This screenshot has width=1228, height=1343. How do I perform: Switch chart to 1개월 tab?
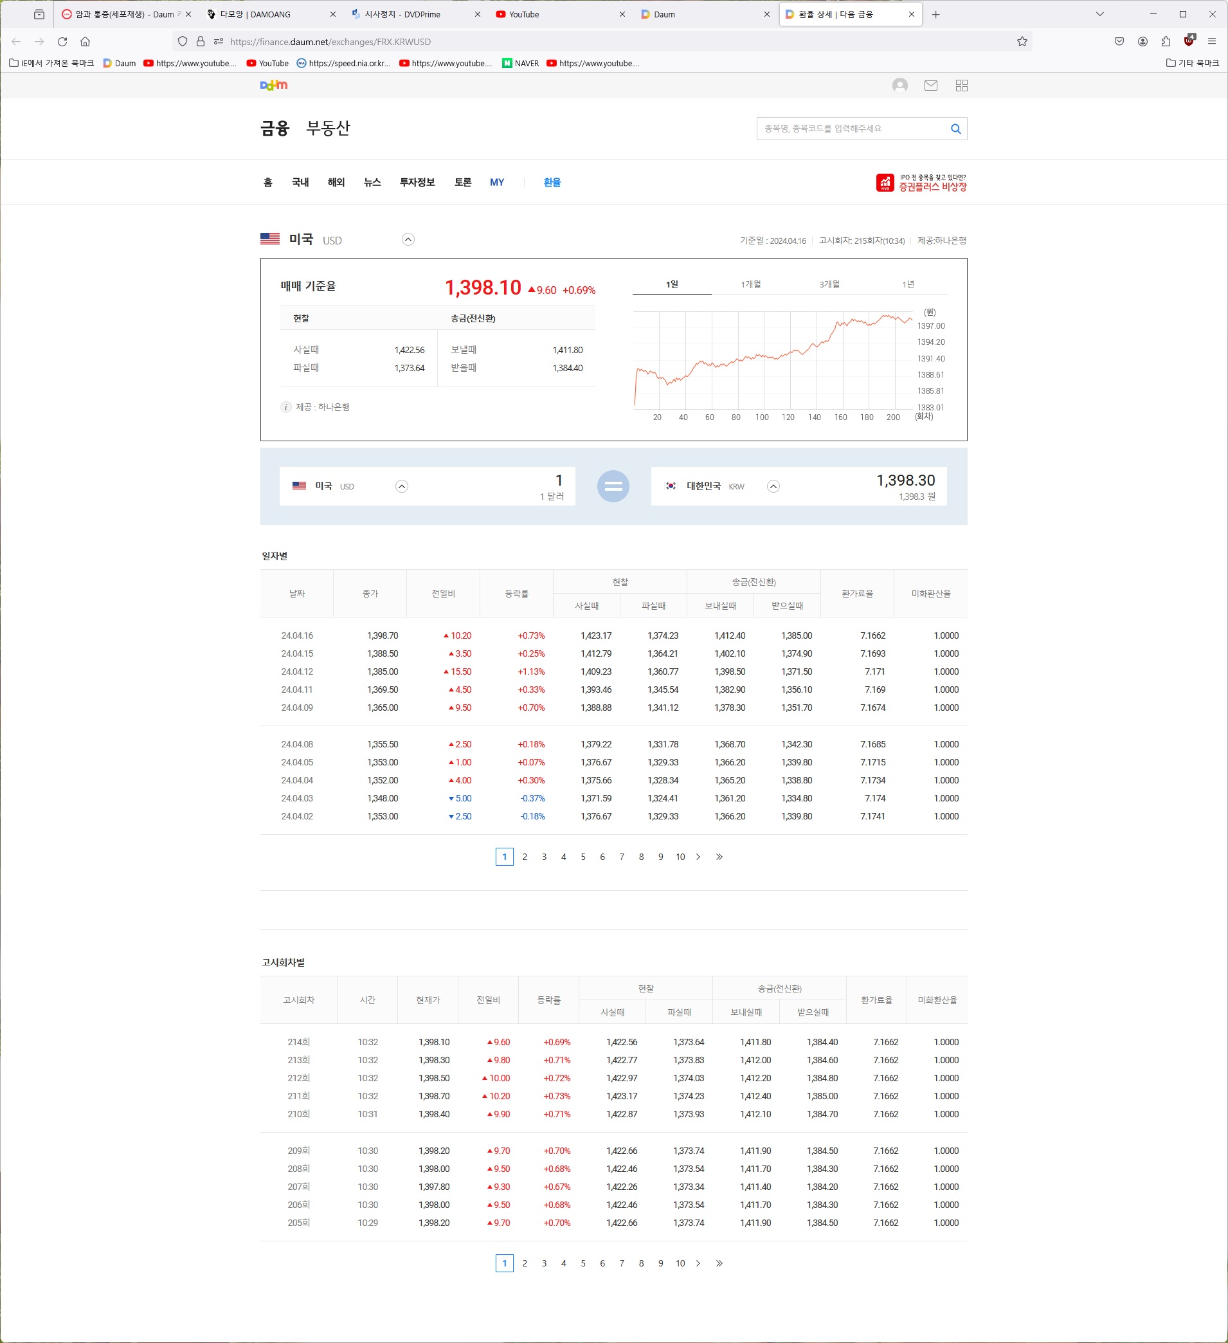coord(750,284)
